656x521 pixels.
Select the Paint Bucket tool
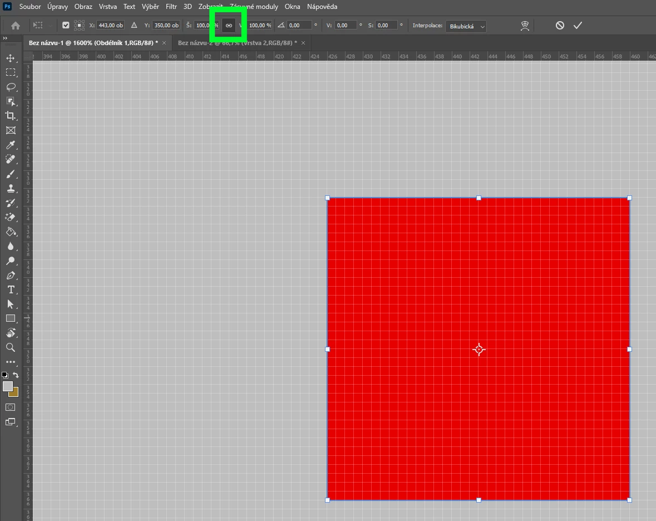point(11,232)
